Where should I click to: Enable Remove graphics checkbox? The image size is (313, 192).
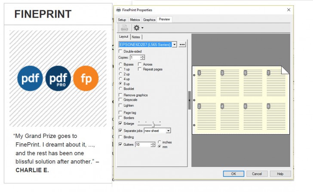pos(120,95)
